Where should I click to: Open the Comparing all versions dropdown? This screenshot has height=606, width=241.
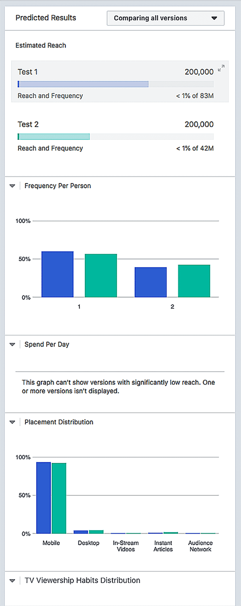[165, 18]
